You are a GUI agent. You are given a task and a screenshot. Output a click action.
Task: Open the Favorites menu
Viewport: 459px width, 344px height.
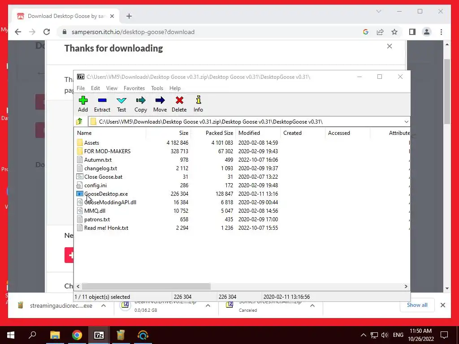pos(134,88)
